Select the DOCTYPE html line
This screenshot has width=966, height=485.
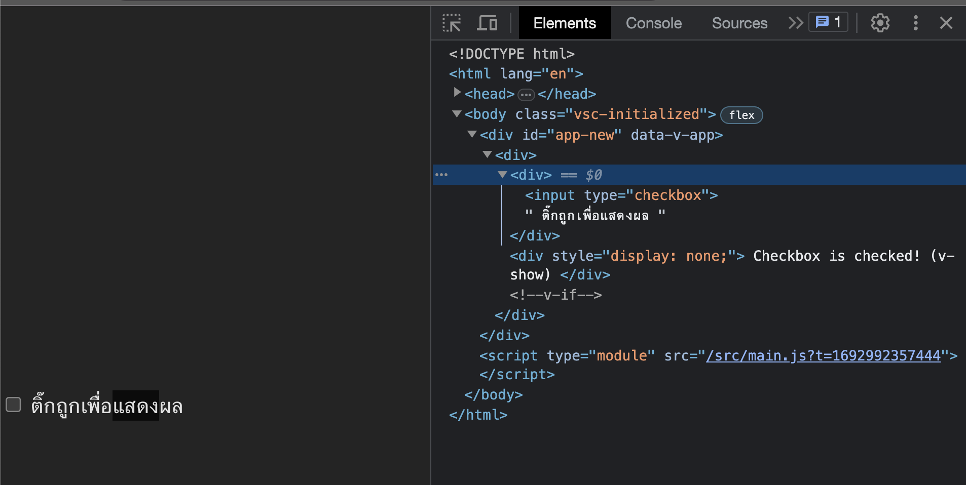(512, 54)
